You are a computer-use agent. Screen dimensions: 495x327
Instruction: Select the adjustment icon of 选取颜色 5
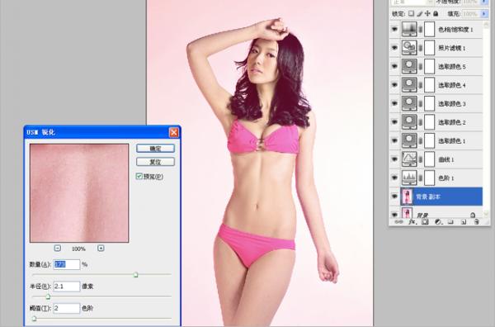point(409,66)
